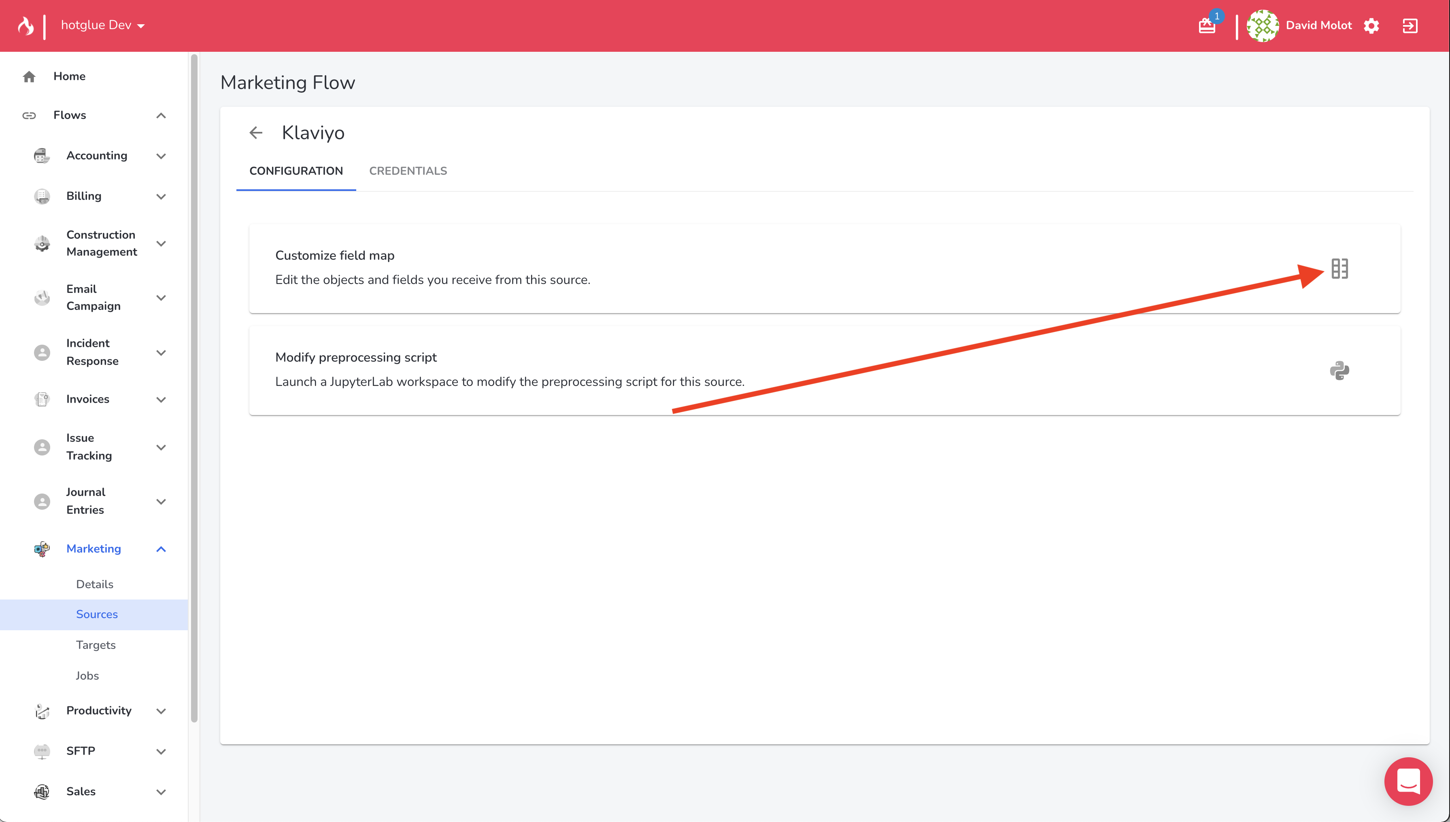
Task: Click the Incident Response flow icon
Action: click(x=42, y=352)
